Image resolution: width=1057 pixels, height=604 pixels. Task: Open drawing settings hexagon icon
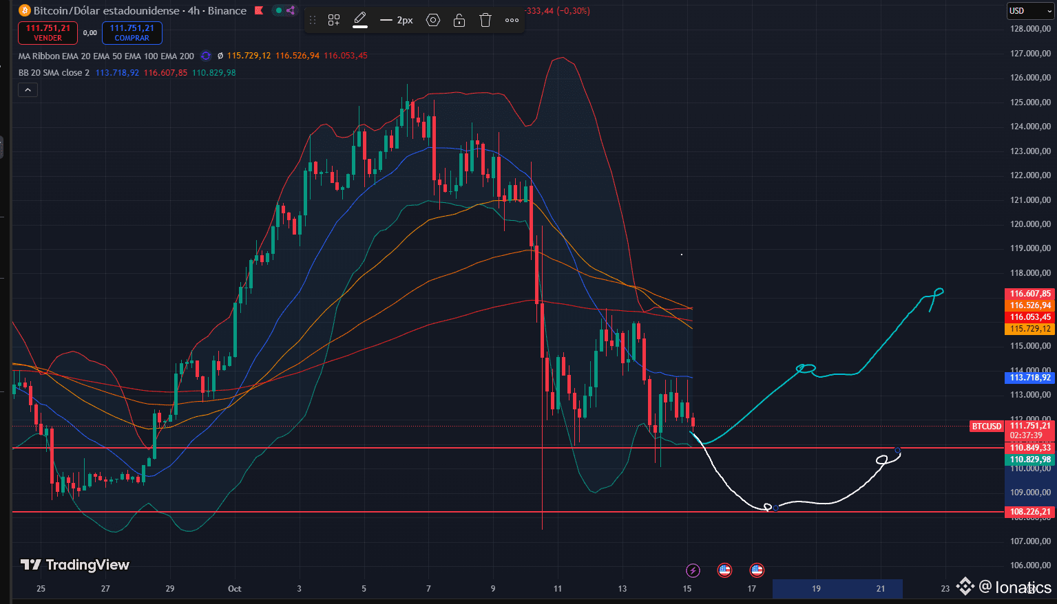point(433,21)
